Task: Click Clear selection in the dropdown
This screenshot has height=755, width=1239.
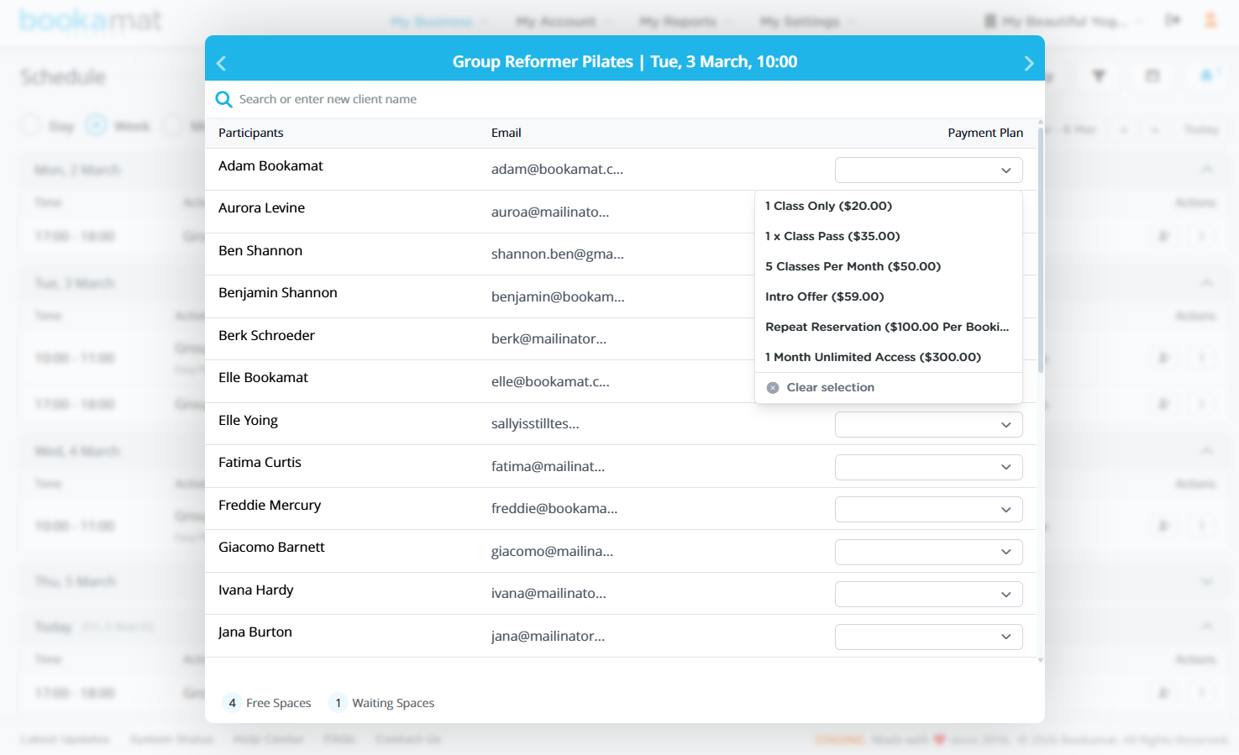Action: (x=888, y=387)
